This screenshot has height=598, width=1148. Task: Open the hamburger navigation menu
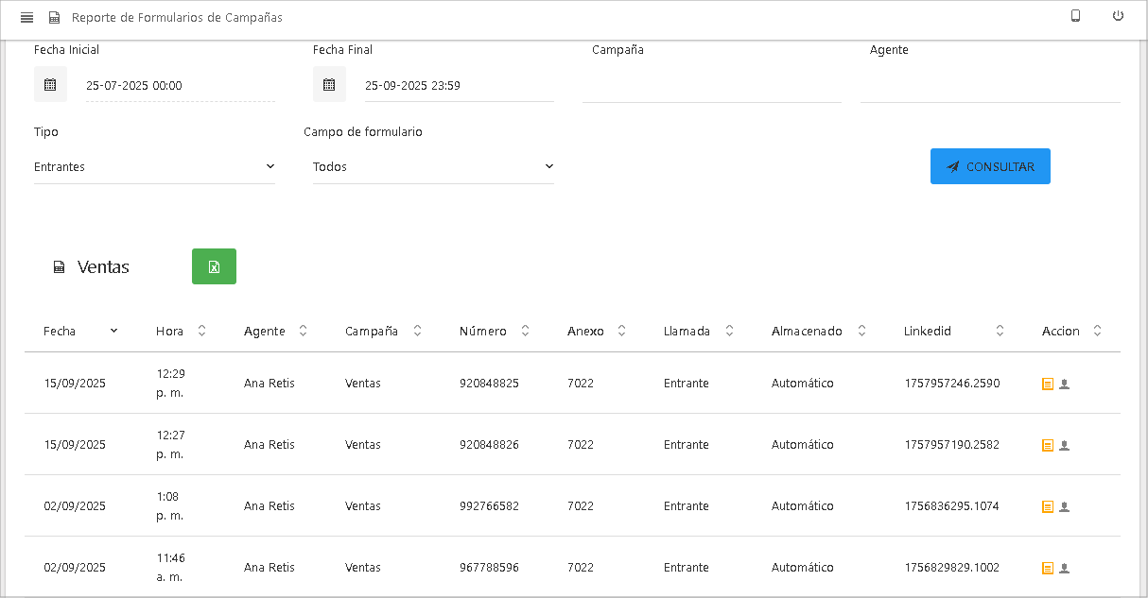coord(26,18)
